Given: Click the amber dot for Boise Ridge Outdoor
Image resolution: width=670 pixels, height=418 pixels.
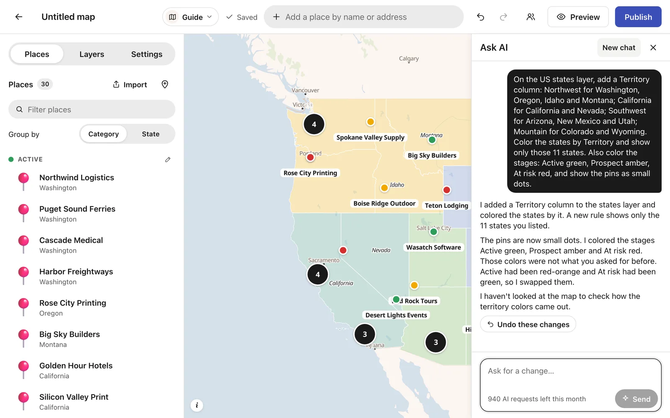Looking at the screenshot, I should [x=384, y=188].
